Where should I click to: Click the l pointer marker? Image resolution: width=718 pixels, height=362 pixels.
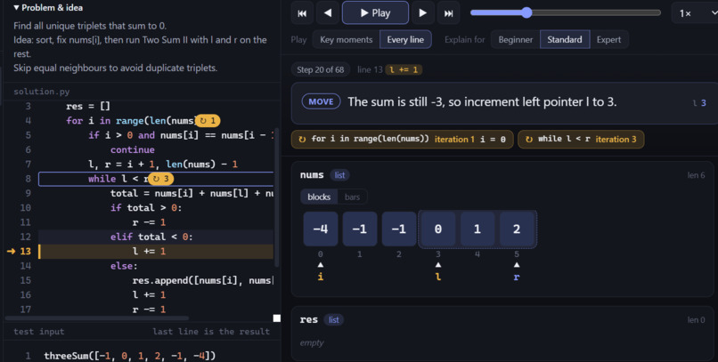click(438, 271)
